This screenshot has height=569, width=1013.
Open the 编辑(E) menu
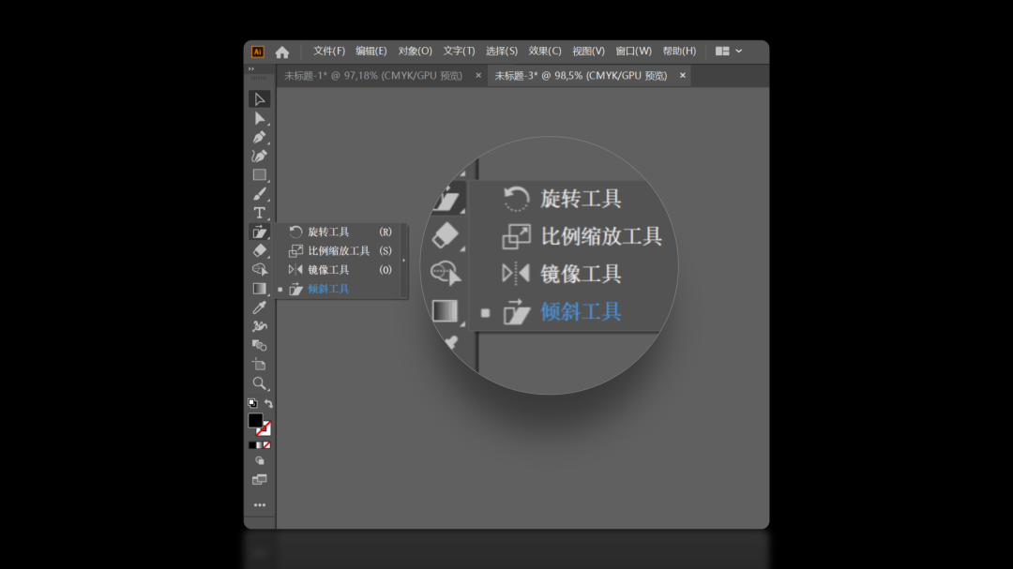(370, 51)
